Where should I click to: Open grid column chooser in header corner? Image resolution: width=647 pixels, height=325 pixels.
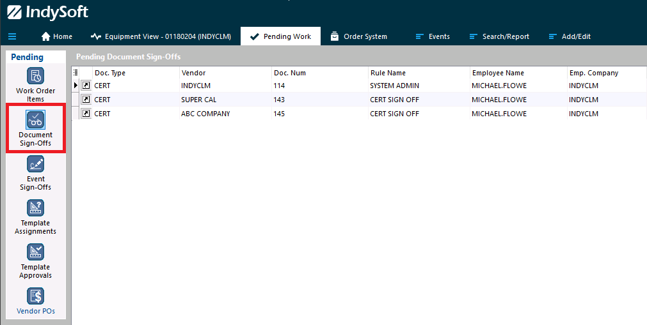[x=76, y=72]
